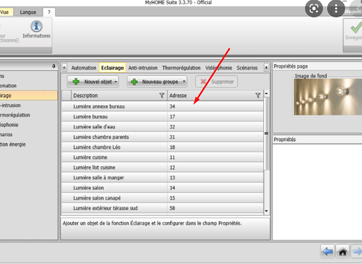This screenshot has height=264, width=362.
Task: Click the back arrow navigation button
Action: coord(327,251)
